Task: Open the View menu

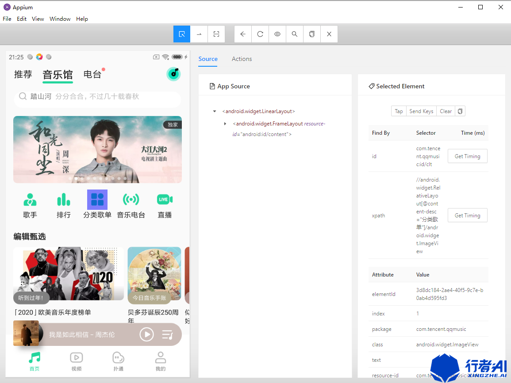Action: click(x=38, y=19)
